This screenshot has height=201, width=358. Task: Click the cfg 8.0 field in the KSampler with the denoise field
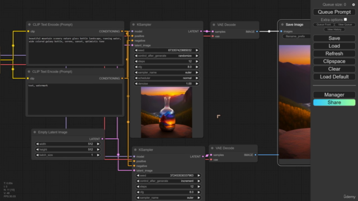[167, 67]
